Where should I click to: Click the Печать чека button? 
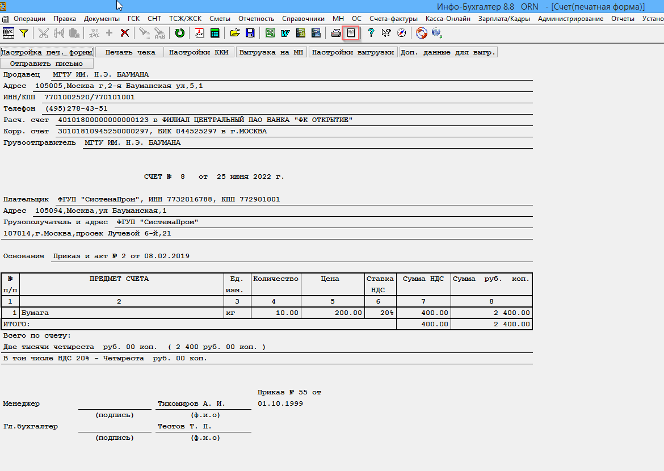[x=130, y=52]
